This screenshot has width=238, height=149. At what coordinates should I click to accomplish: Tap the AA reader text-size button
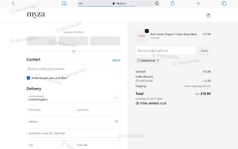point(81,3)
